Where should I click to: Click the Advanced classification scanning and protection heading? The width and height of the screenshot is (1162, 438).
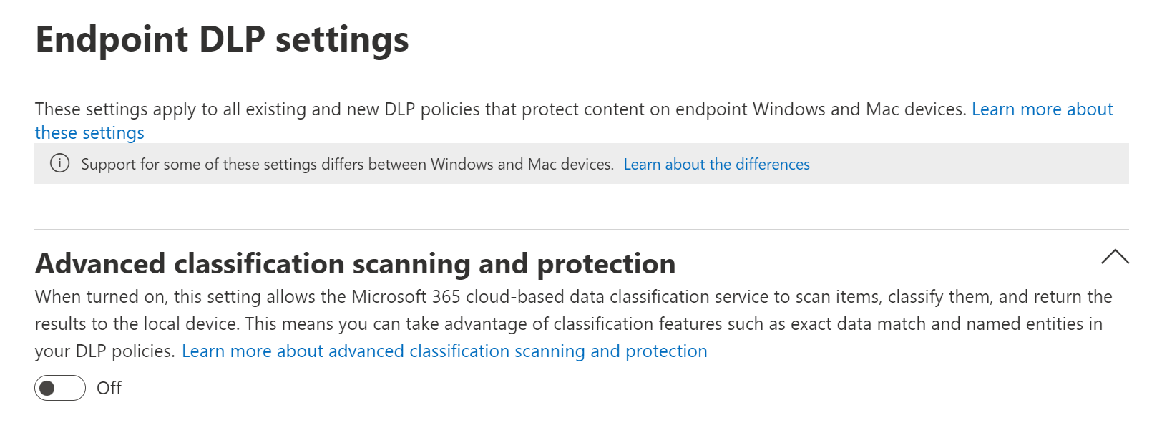[355, 264]
